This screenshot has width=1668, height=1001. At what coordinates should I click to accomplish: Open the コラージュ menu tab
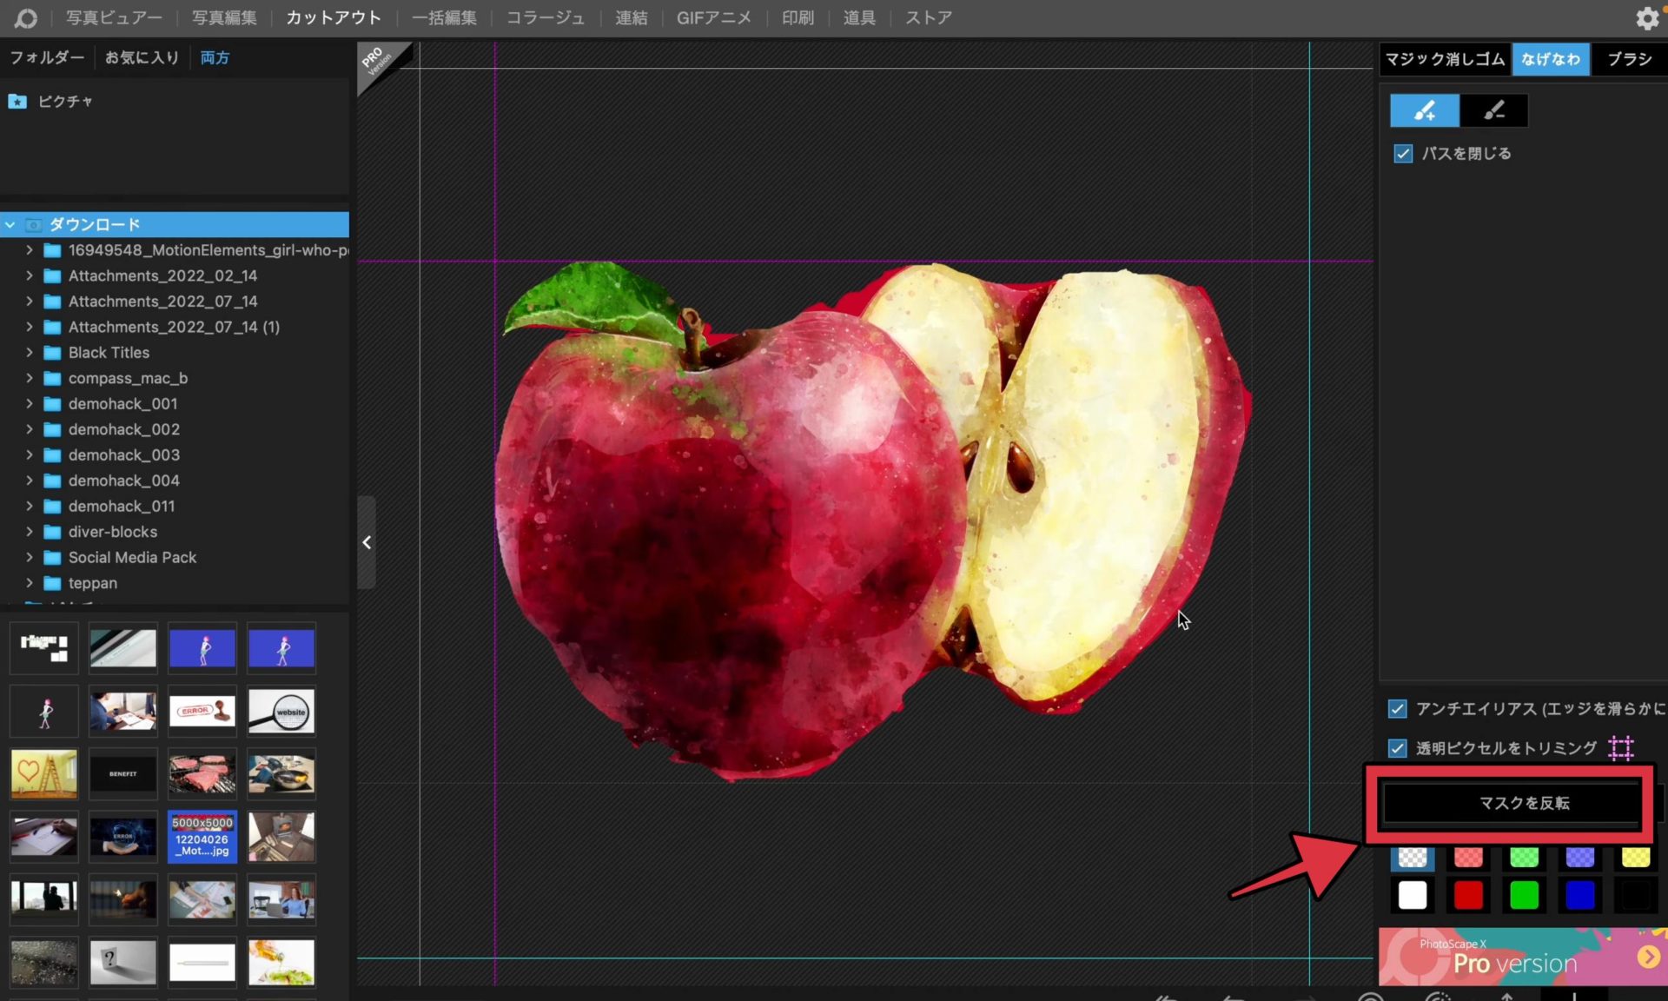tap(545, 18)
